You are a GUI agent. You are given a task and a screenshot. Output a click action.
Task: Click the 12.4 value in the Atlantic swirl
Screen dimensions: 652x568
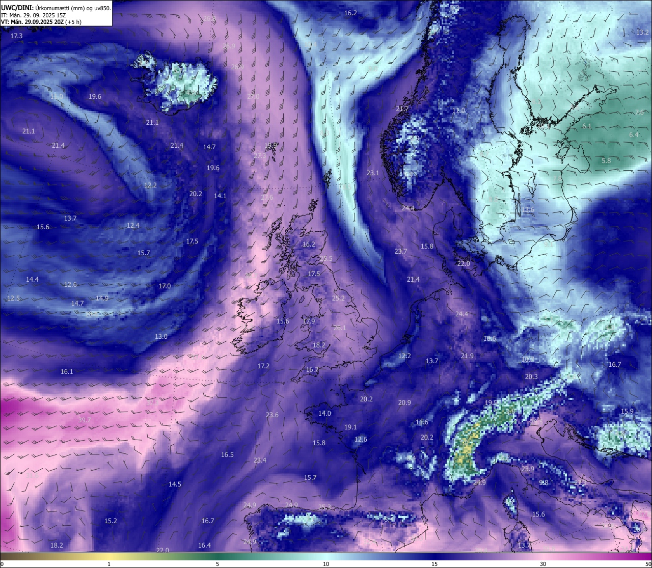(x=133, y=225)
